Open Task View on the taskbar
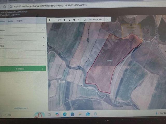This screenshot has width=166, height=124. 49,114
